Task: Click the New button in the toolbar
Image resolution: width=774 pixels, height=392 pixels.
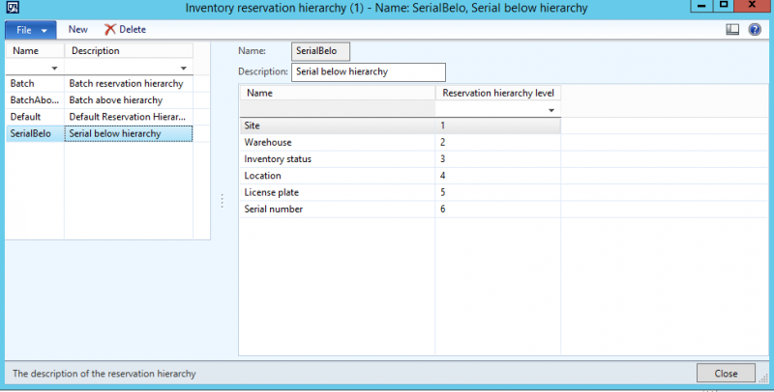Action: [78, 30]
